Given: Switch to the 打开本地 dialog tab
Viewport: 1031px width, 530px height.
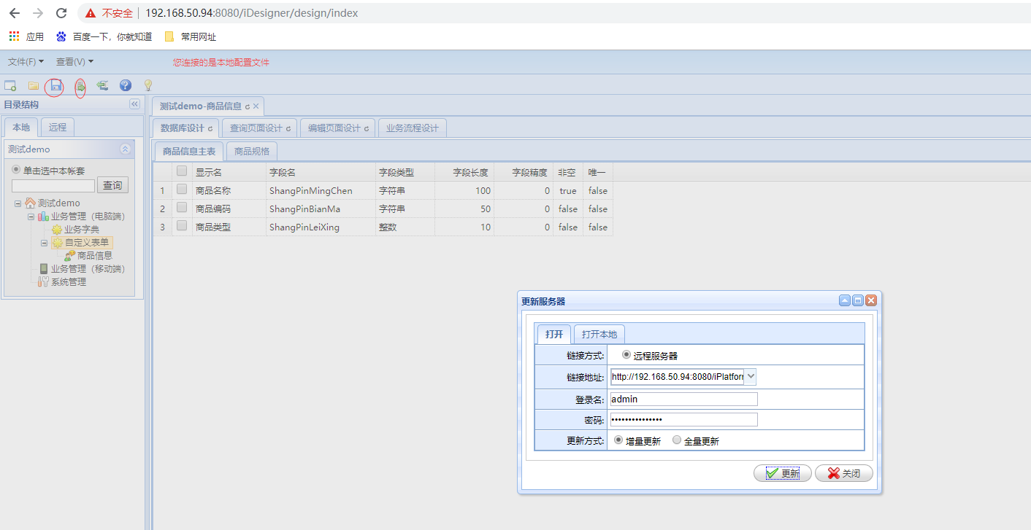Looking at the screenshot, I should click(599, 334).
